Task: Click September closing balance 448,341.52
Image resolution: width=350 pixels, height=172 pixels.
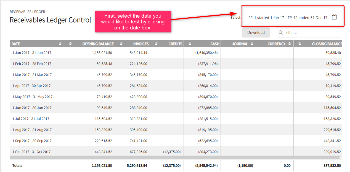Action: click(332, 141)
